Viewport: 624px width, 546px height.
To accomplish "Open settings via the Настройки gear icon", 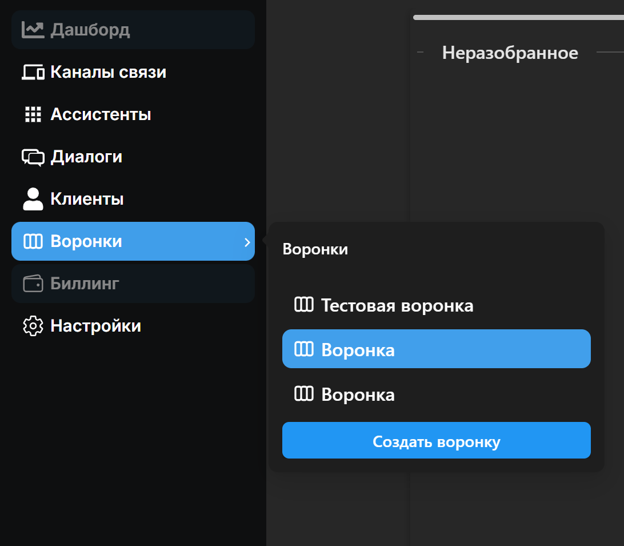I will [33, 326].
